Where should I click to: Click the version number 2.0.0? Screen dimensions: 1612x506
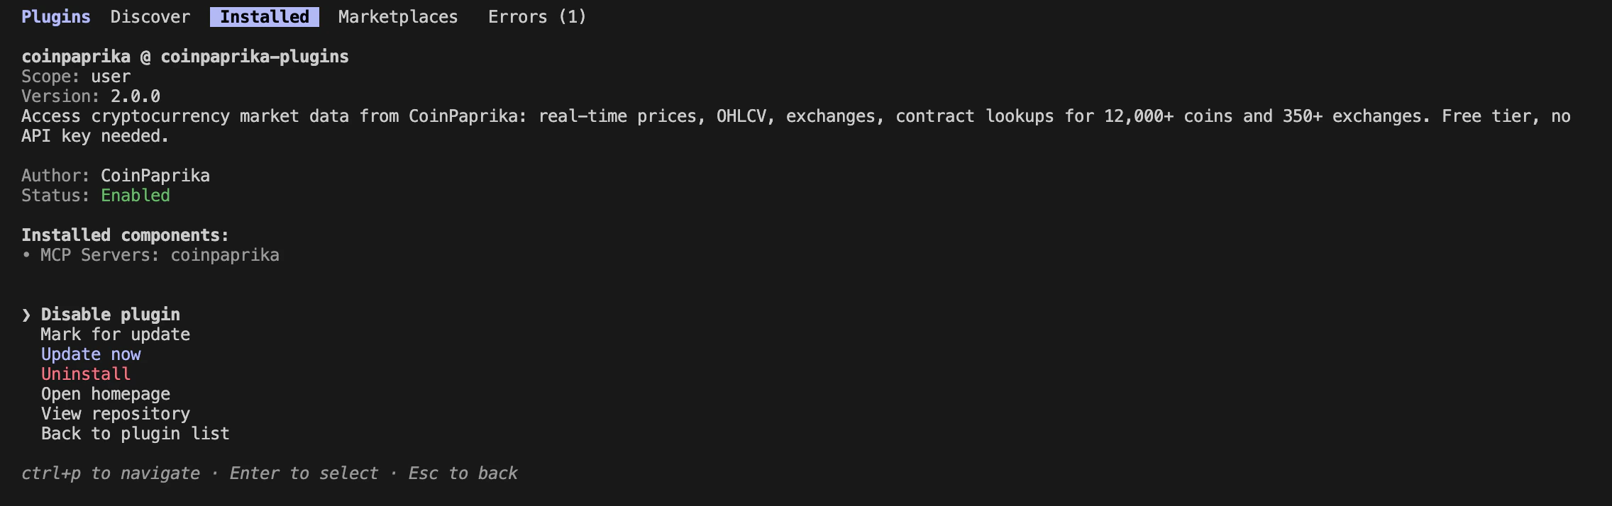(x=136, y=96)
